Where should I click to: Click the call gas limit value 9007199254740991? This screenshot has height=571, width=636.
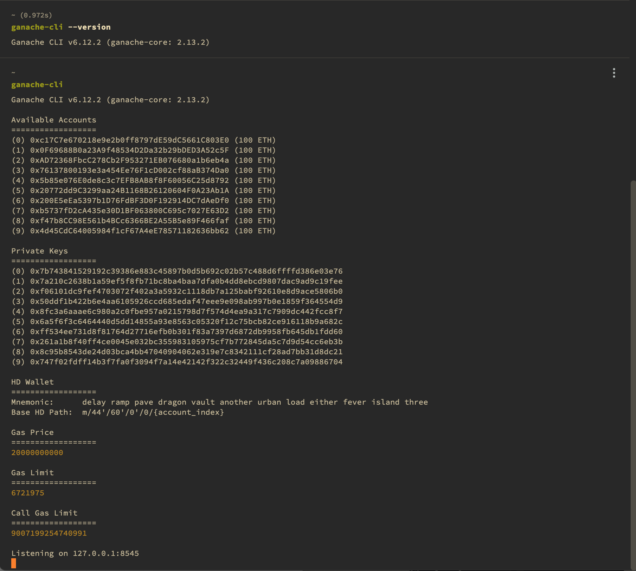click(49, 533)
